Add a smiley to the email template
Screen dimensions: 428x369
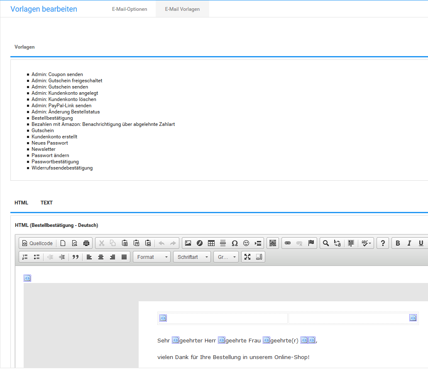click(x=247, y=243)
